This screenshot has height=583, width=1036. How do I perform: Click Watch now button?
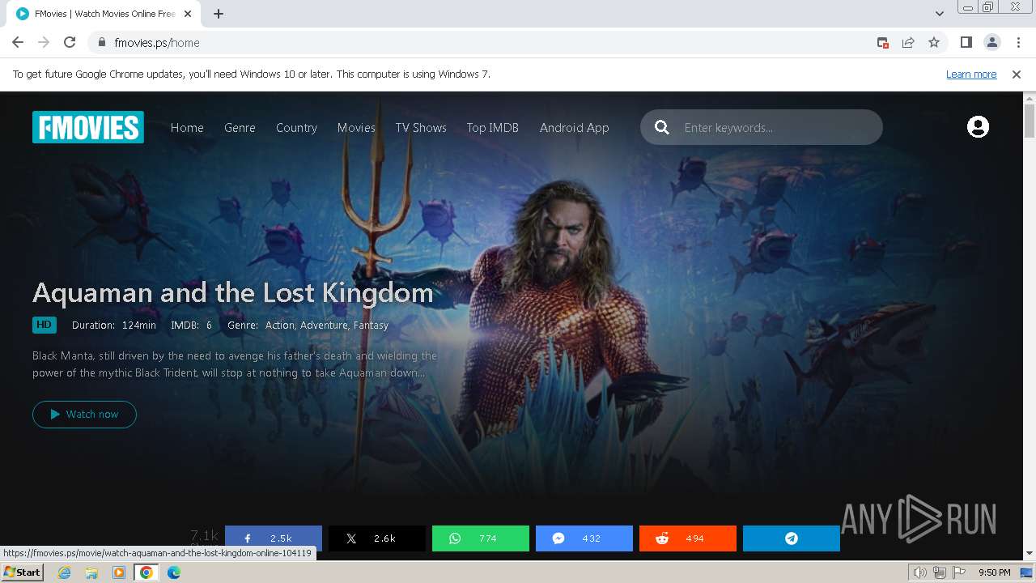coord(84,415)
